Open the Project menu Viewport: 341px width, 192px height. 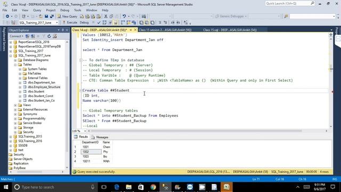click(x=51, y=10)
